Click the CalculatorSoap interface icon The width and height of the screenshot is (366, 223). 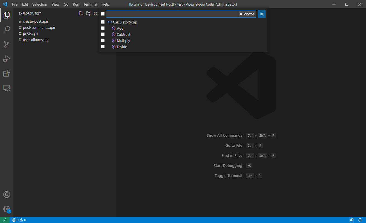(110, 22)
